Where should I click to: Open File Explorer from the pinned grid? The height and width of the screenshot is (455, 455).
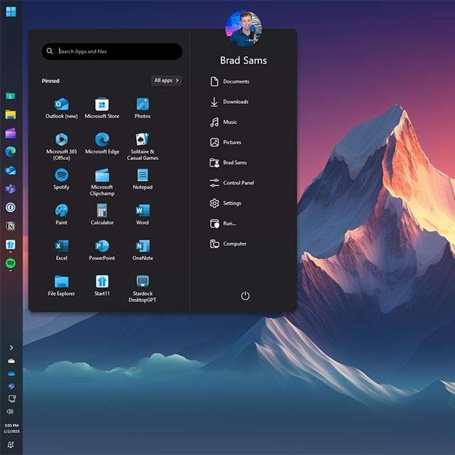click(x=62, y=286)
